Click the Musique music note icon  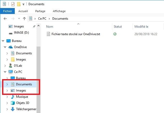click(x=12, y=97)
